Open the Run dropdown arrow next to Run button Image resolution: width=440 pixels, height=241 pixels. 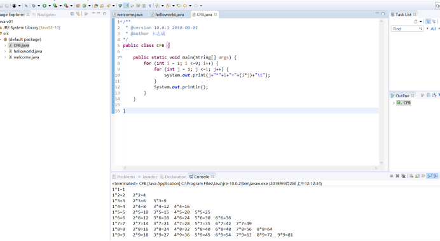pyautogui.click(x=50, y=6)
